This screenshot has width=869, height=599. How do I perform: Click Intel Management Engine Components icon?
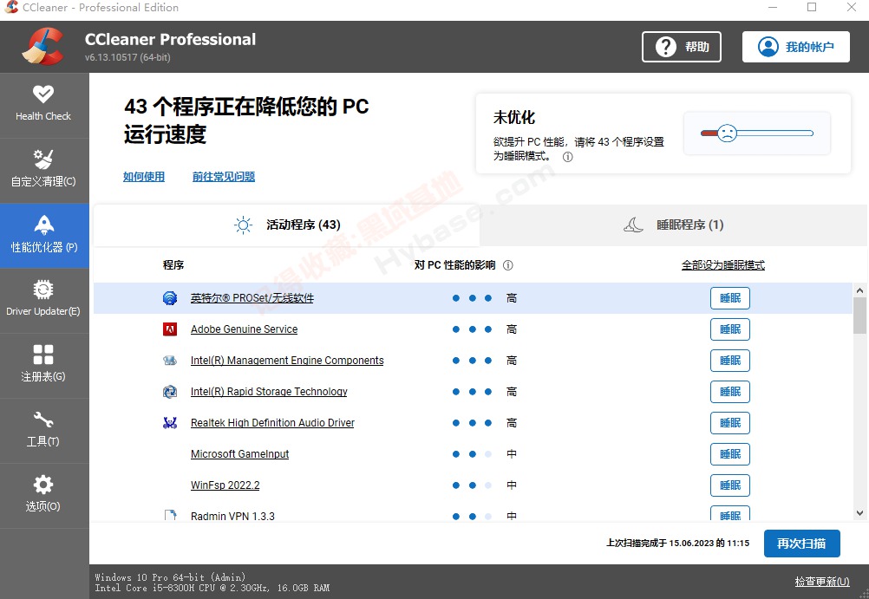coord(170,361)
